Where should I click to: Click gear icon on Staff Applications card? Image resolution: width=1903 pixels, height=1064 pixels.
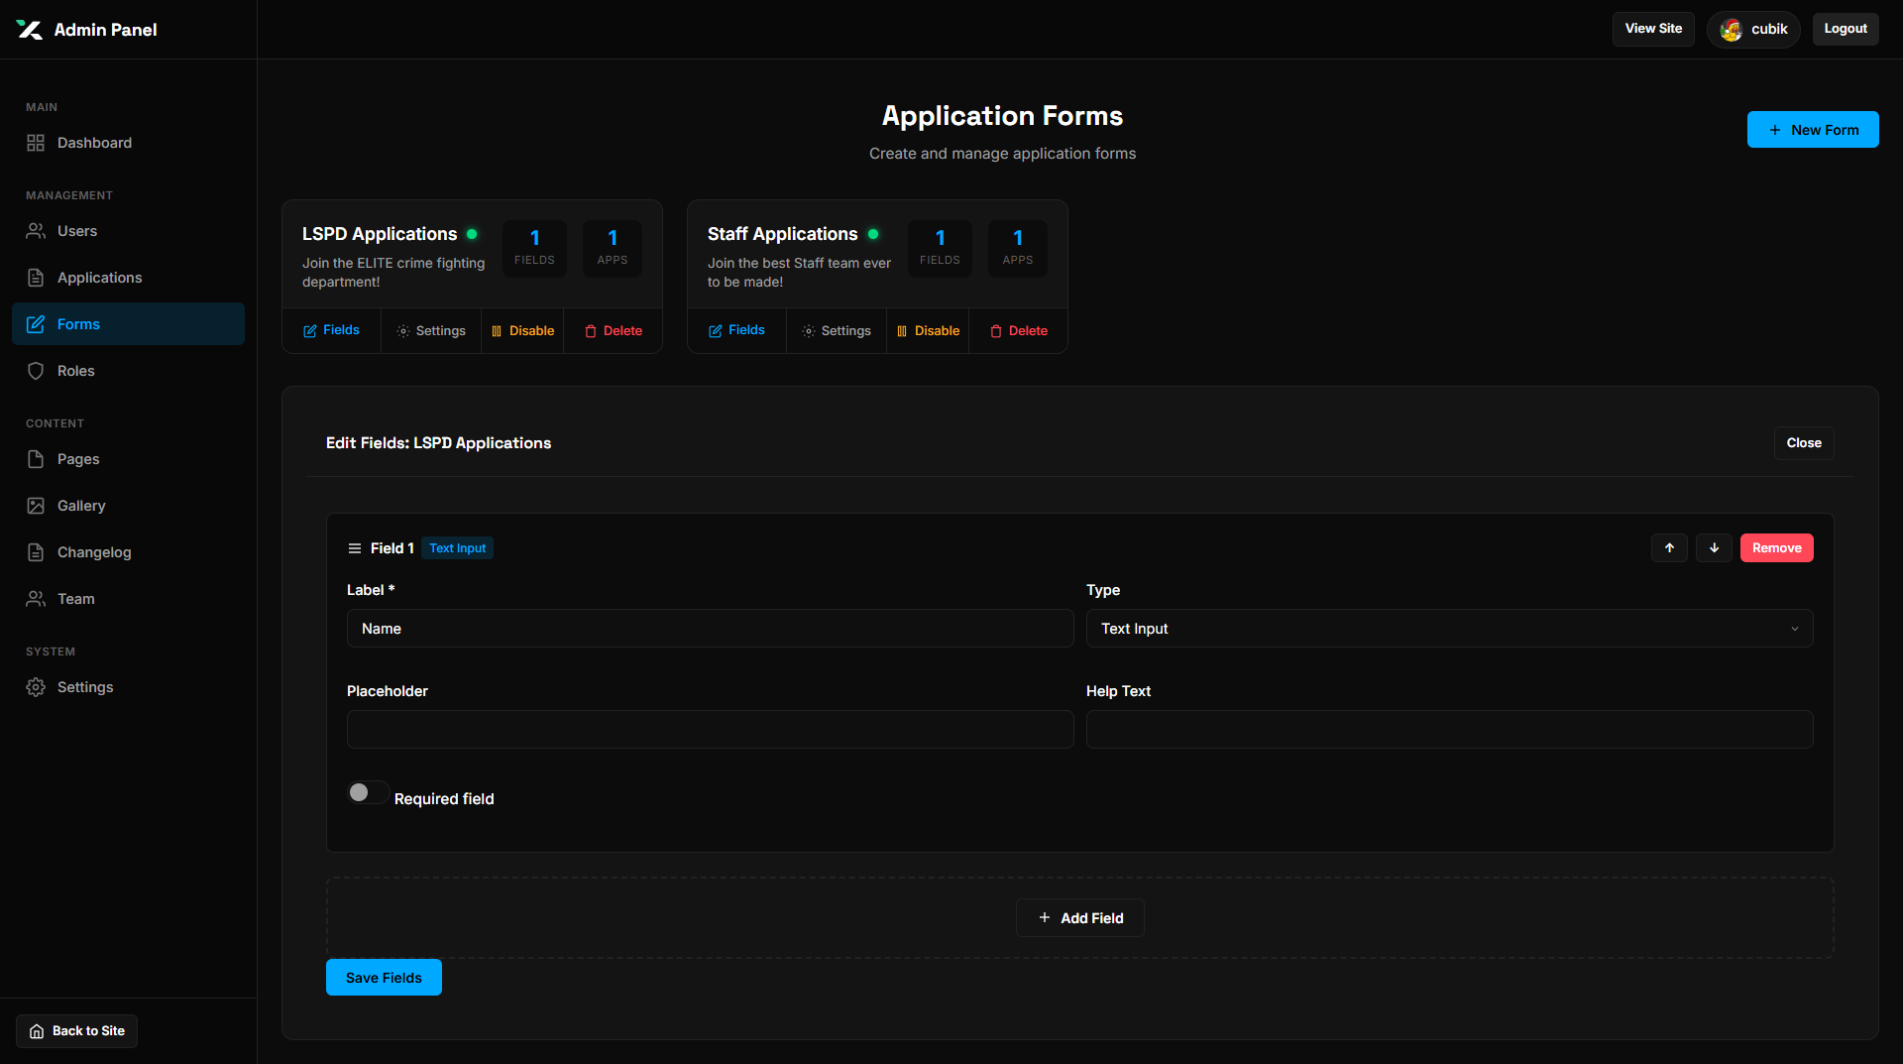[809, 331]
